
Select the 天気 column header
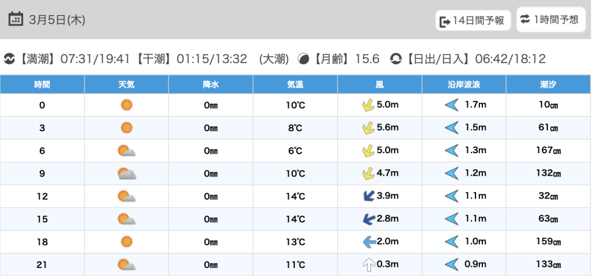point(126,85)
